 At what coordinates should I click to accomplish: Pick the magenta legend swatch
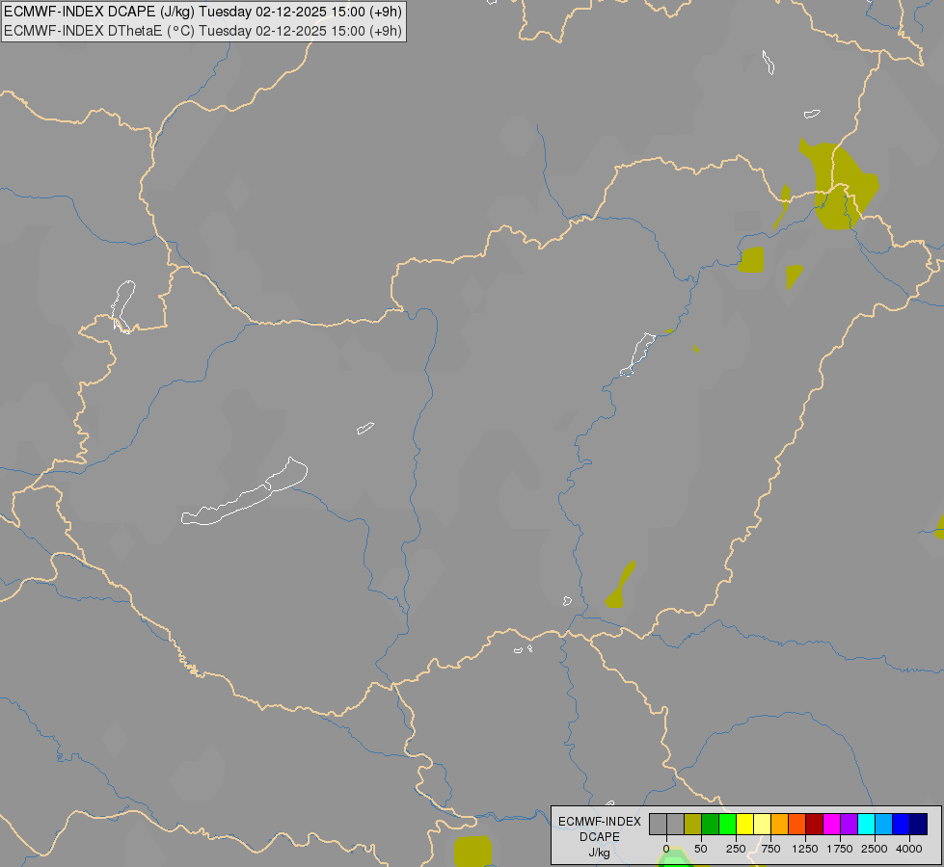coord(832,824)
